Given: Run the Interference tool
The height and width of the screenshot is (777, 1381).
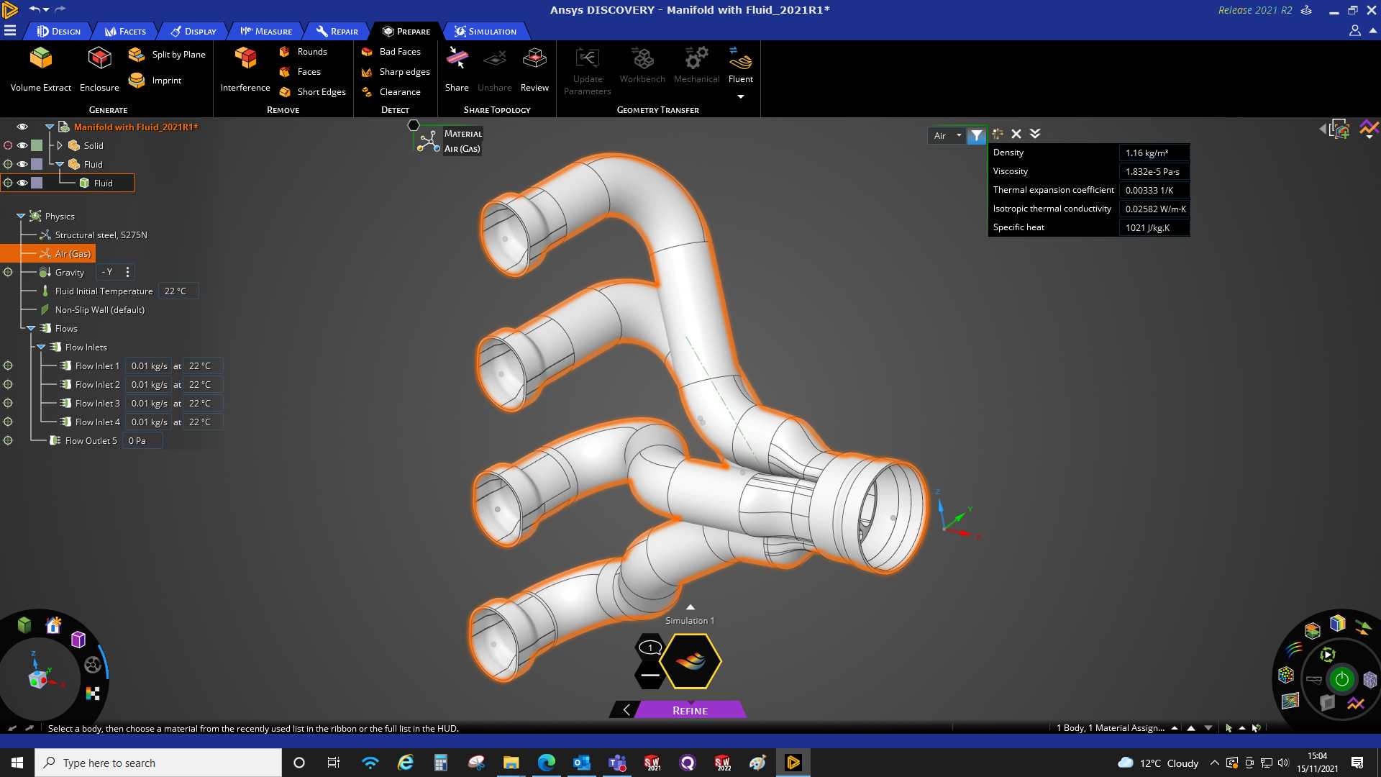Looking at the screenshot, I should (245, 69).
